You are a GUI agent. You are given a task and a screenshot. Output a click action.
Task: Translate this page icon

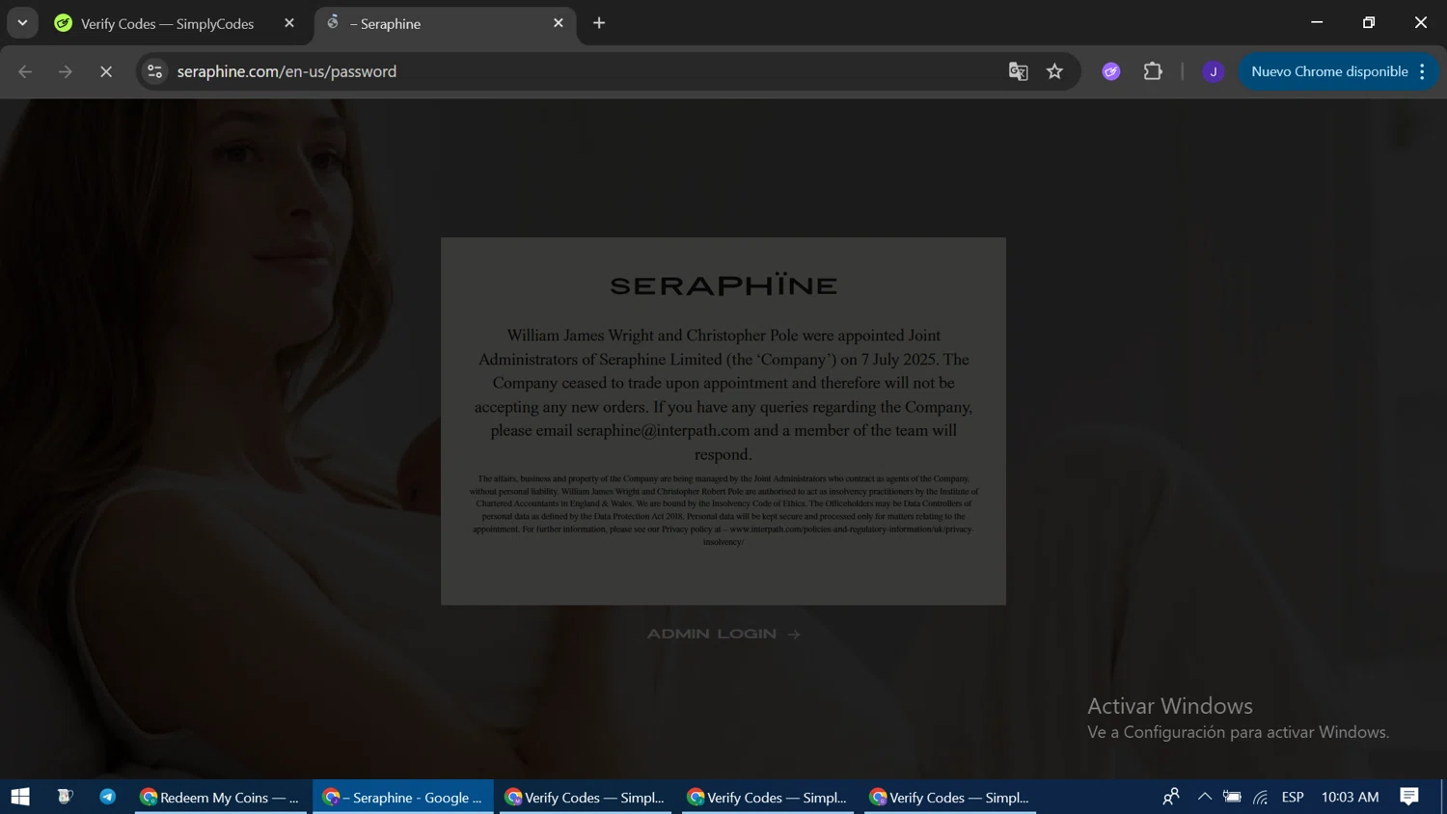point(1018,71)
